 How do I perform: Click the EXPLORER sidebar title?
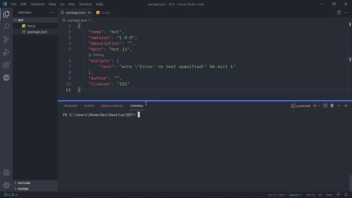pyautogui.click(x=25, y=13)
